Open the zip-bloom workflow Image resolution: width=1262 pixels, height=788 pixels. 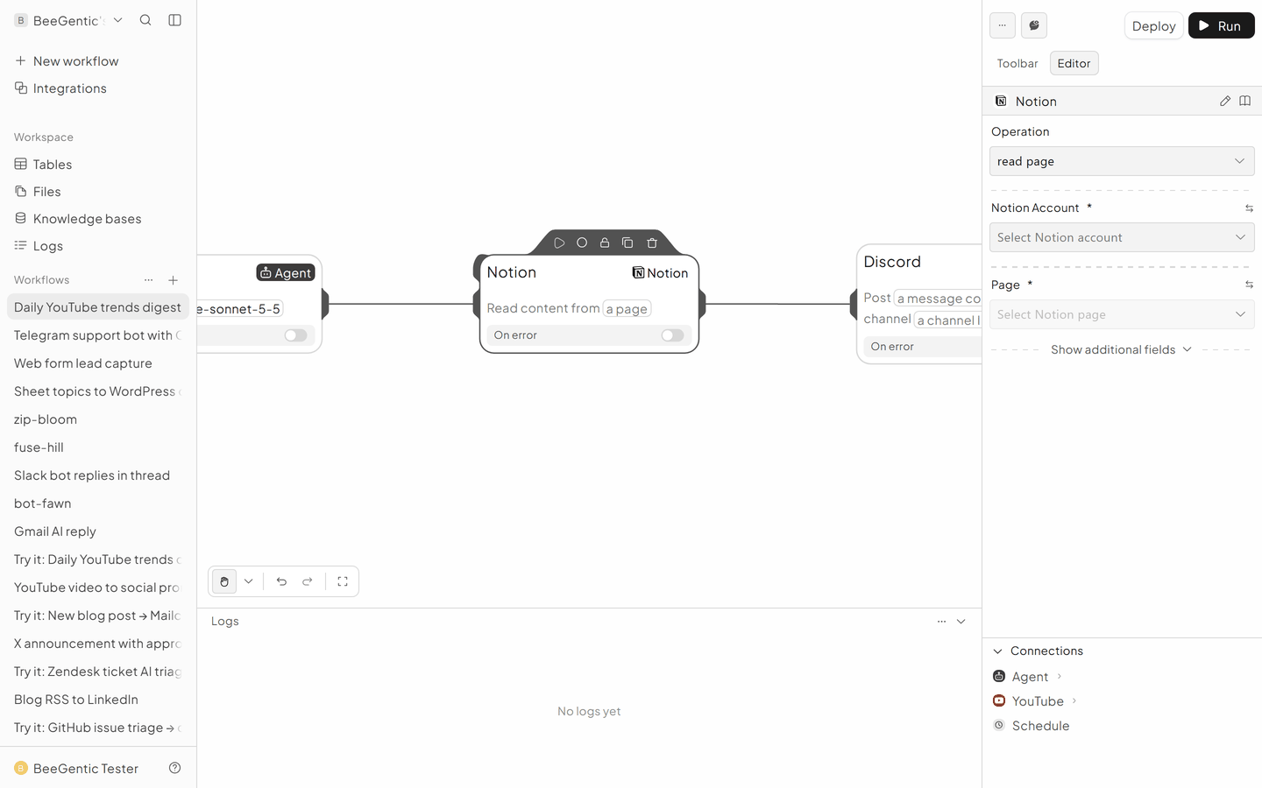98,419
